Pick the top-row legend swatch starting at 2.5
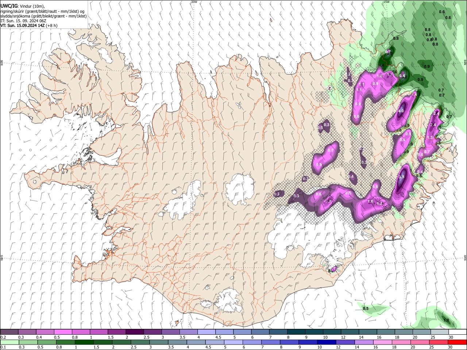The width and height of the screenshot is (467, 350). tap(153, 332)
